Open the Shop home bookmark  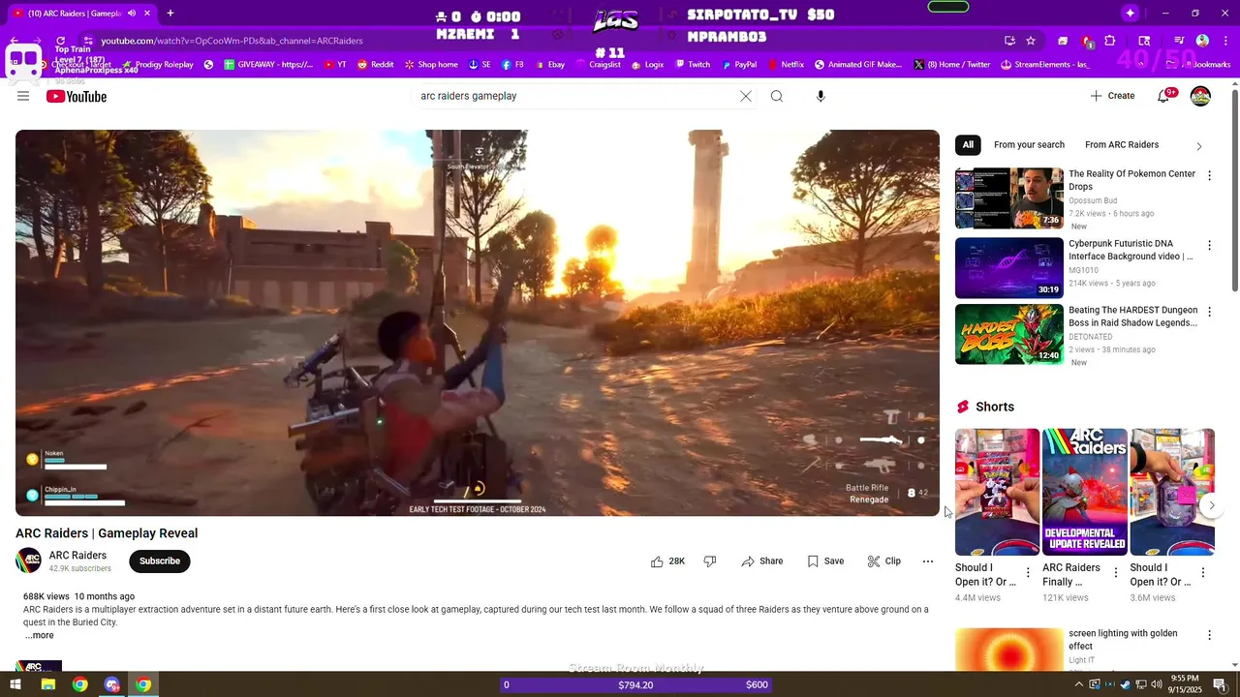430,65
